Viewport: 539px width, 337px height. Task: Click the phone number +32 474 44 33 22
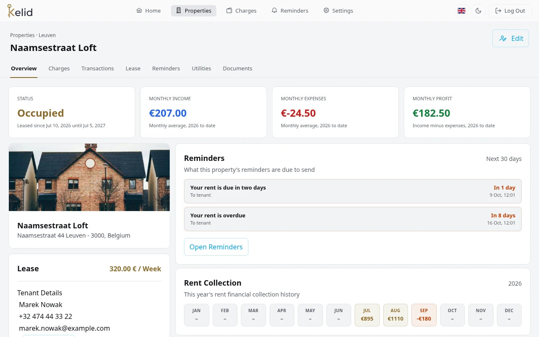point(45,316)
